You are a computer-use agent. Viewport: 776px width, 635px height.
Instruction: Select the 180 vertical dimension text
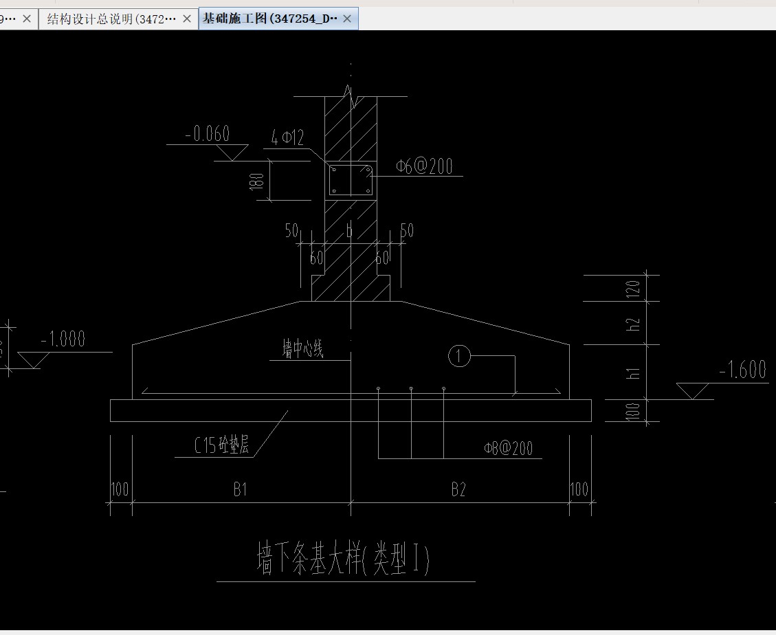coord(257,181)
